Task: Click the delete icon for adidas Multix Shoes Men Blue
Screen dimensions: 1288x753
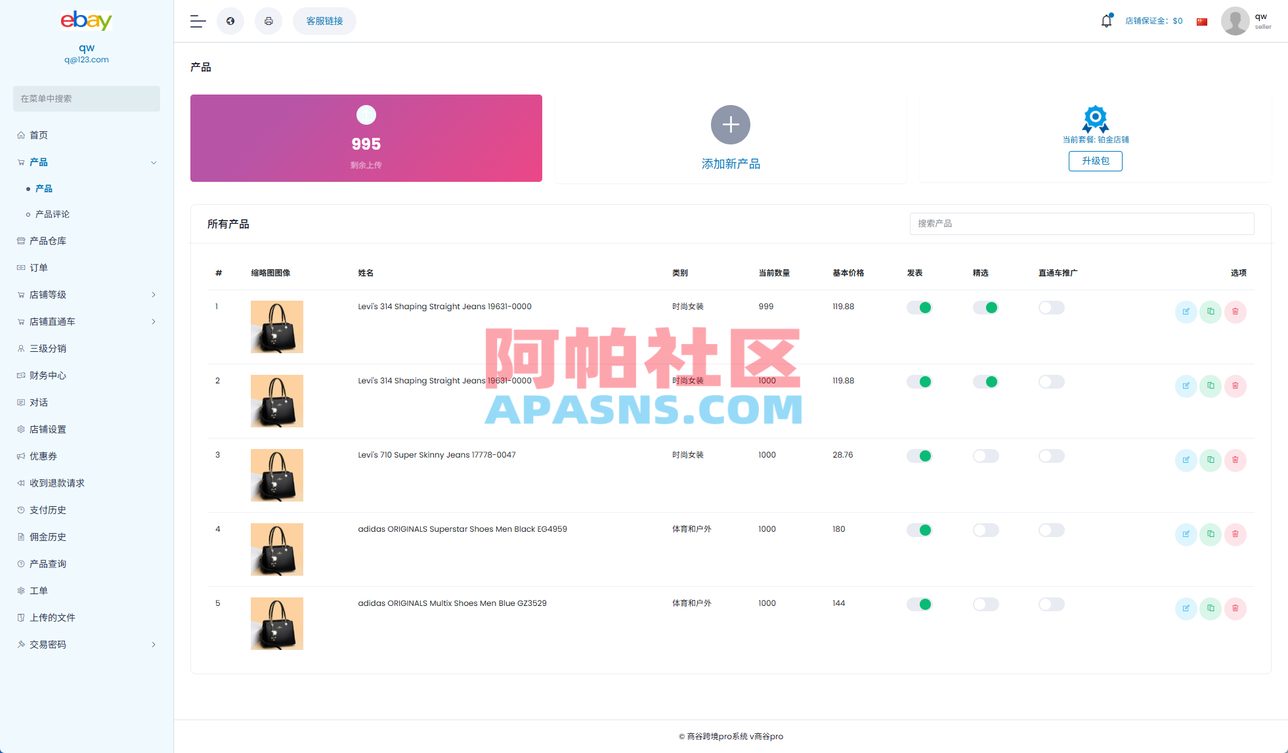Action: [x=1235, y=609]
